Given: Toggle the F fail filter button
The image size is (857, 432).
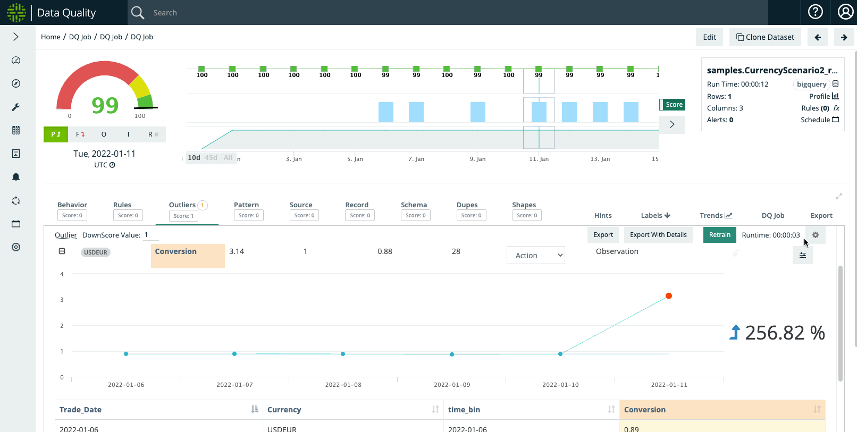Looking at the screenshot, I should pos(80,134).
